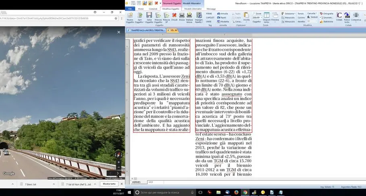Open Chrome from the Windows taskbar
366x196 pixels.
coord(245,192)
